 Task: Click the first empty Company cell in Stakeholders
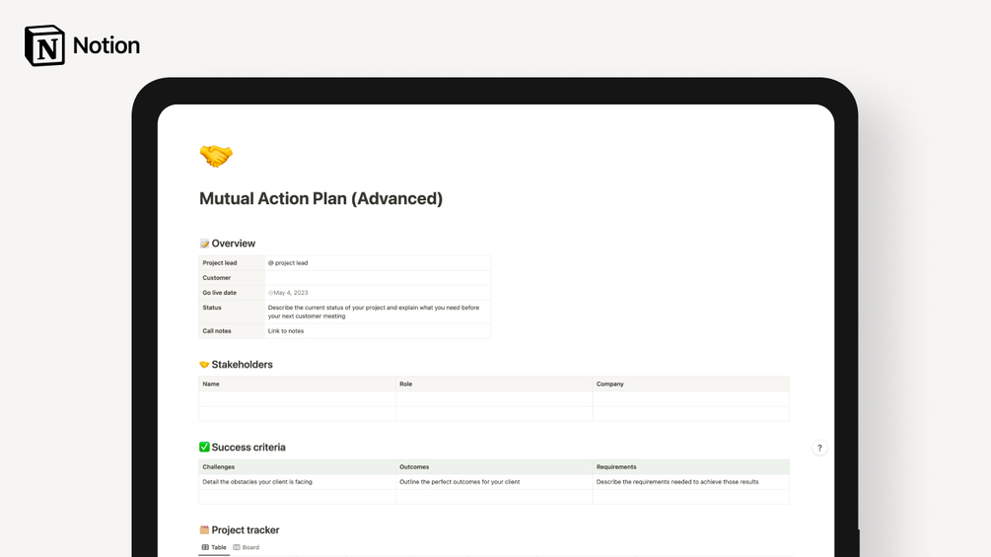(691, 399)
